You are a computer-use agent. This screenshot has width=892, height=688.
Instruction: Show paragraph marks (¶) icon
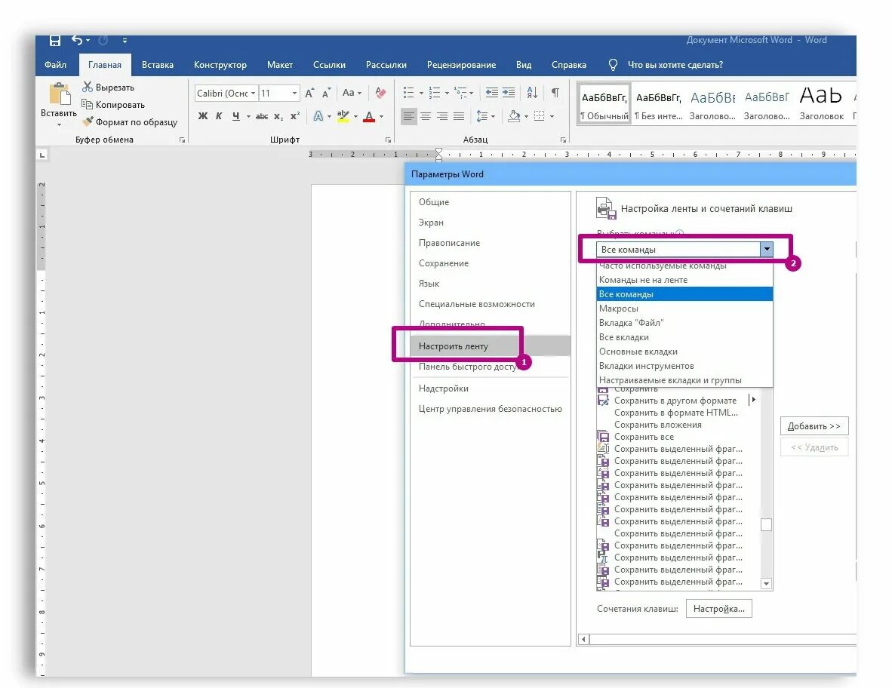(x=555, y=93)
